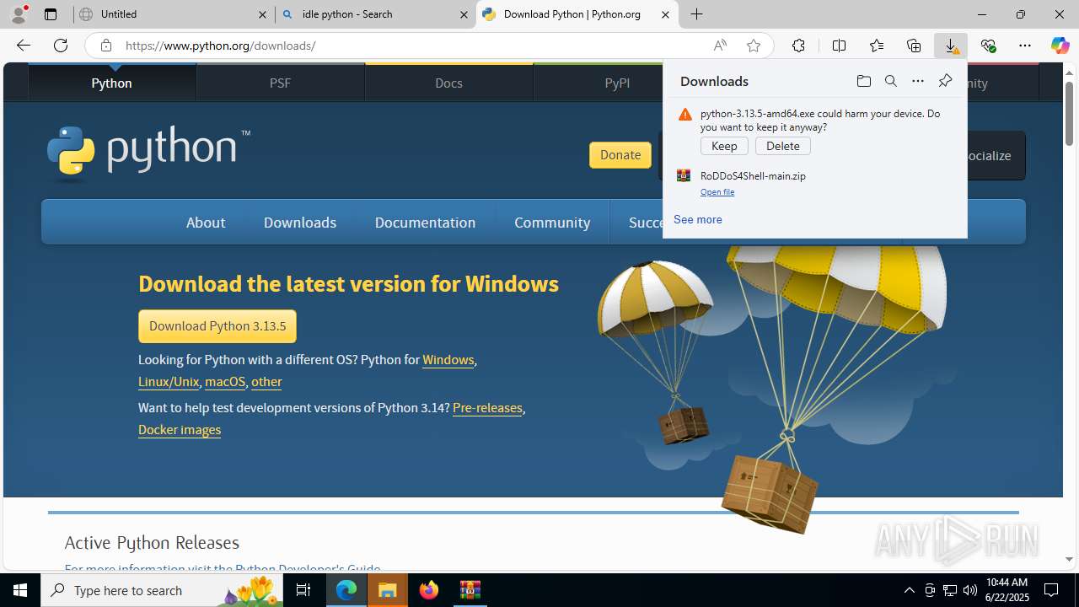Open file RoDDoS4Shell-main.zip link
The height and width of the screenshot is (607, 1079).
pos(717,192)
